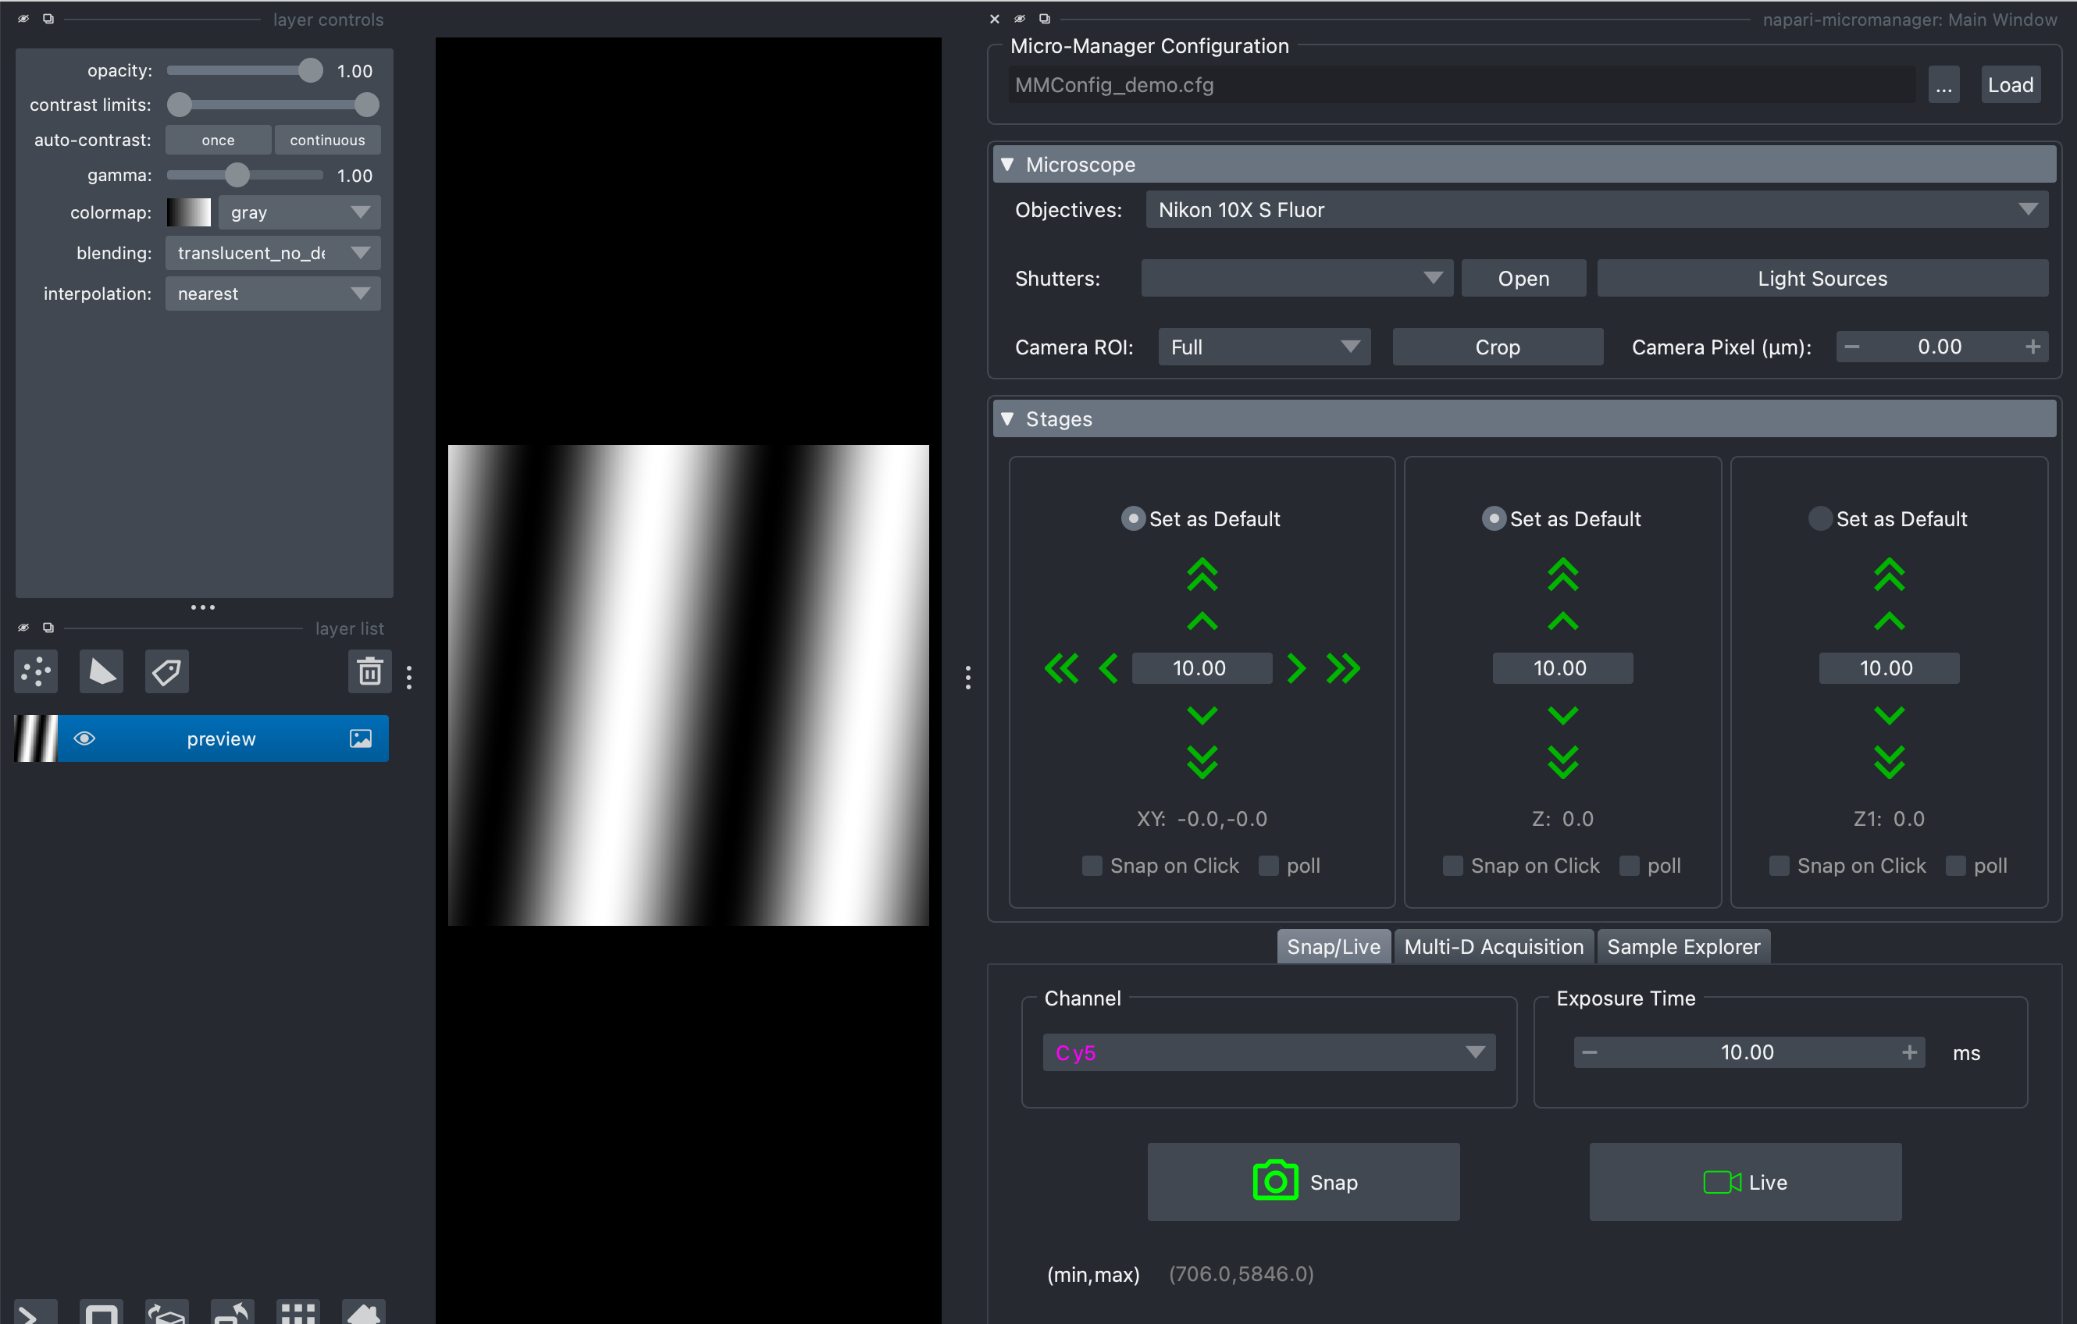
Task: Delete the selected layer with the trash icon
Action: 370,671
